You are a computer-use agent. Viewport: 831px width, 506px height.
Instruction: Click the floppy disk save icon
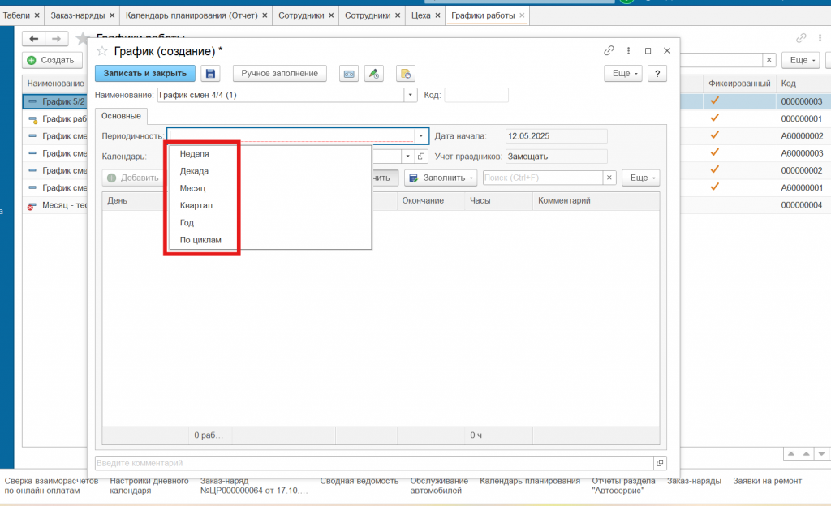(x=210, y=74)
